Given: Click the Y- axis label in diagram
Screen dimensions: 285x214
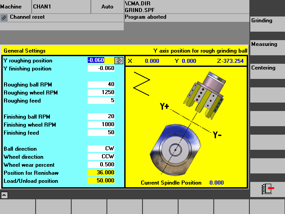Looking at the screenshot, I should (217, 135).
